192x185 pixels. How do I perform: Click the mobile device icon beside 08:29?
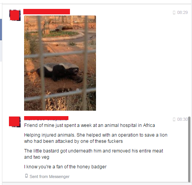pyautogui.click(x=174, y=12)
